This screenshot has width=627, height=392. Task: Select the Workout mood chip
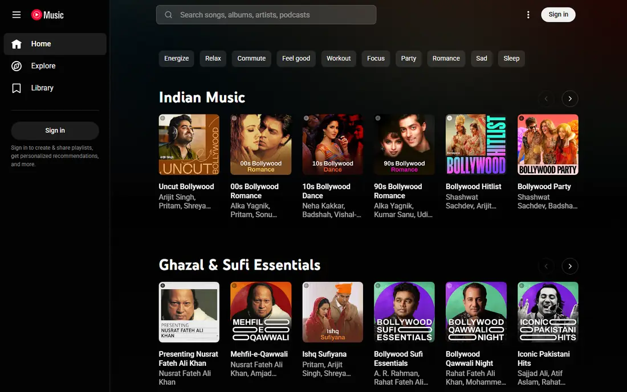tap(339, 58)
